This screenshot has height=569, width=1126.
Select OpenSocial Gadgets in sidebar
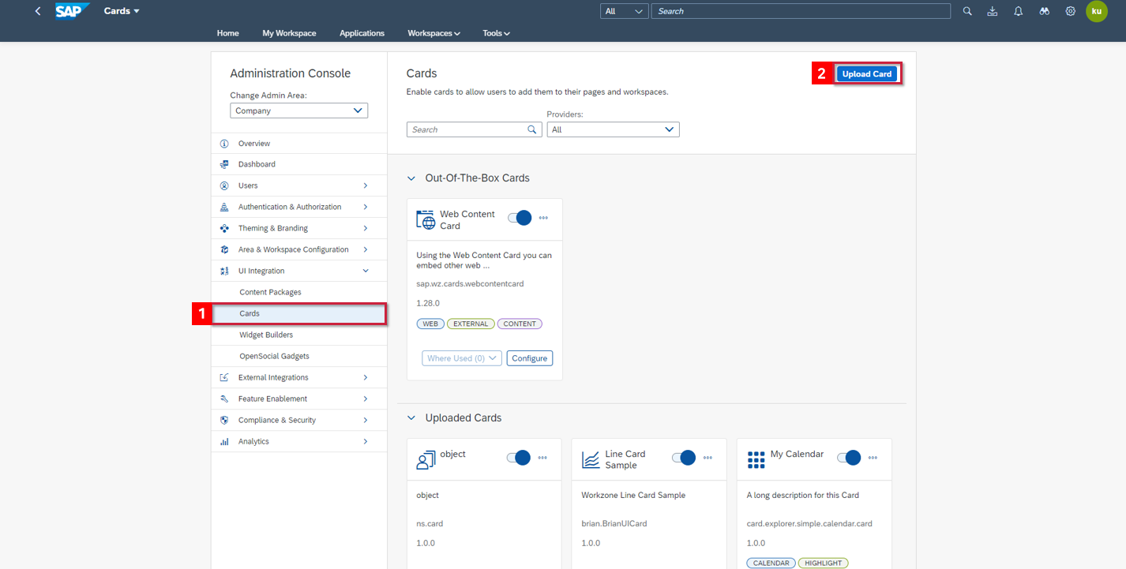[x=299, y=356]
